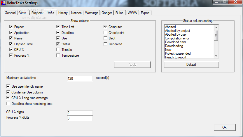Toggle the CPU % column checkbox
The image size is (243, 137).
click(x=11, y=49)
